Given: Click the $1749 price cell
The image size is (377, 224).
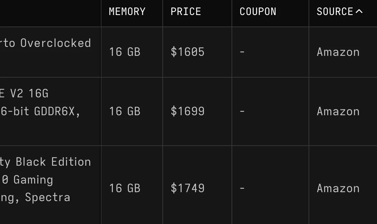Looking at the screenshot, I should pos(187,188).
